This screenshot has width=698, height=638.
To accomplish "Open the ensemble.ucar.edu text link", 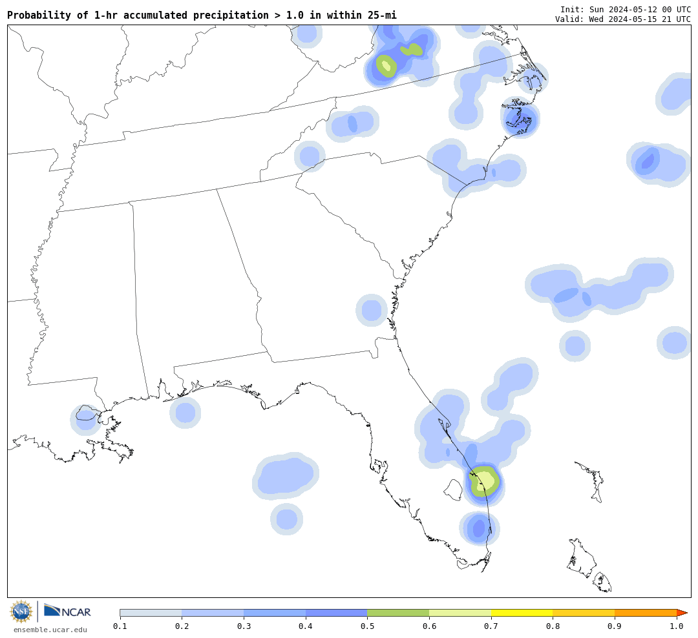I will 50,630.
